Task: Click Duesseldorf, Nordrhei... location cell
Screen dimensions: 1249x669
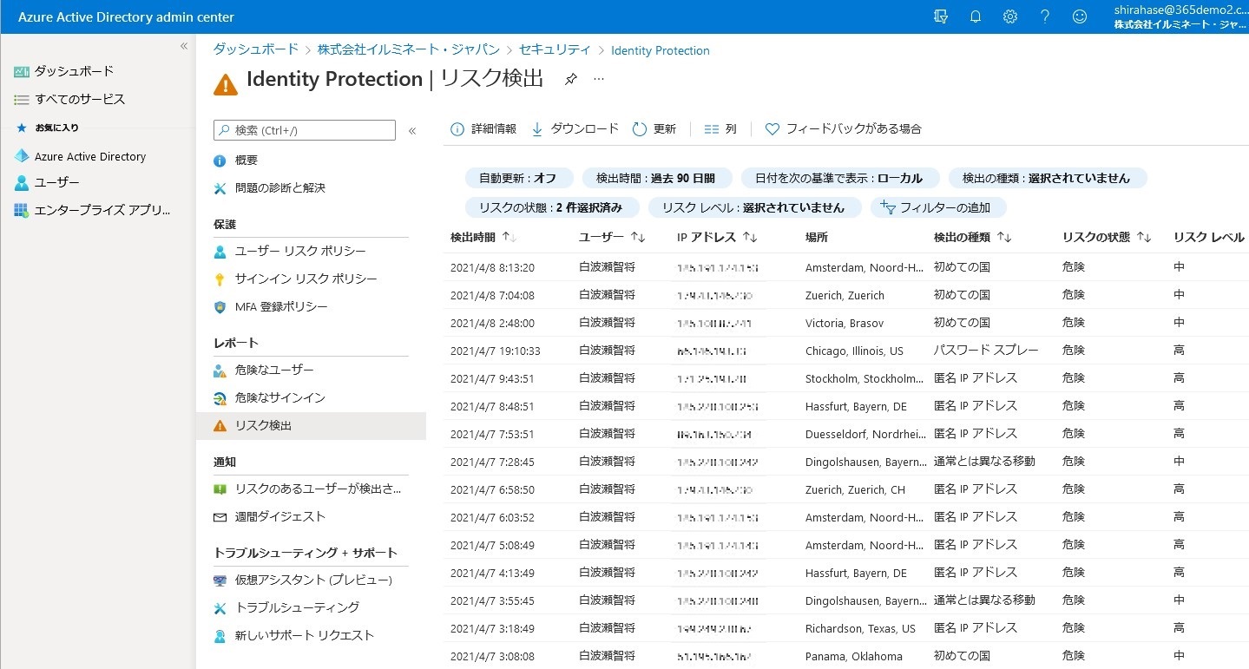Action: (x=864, y=434)
